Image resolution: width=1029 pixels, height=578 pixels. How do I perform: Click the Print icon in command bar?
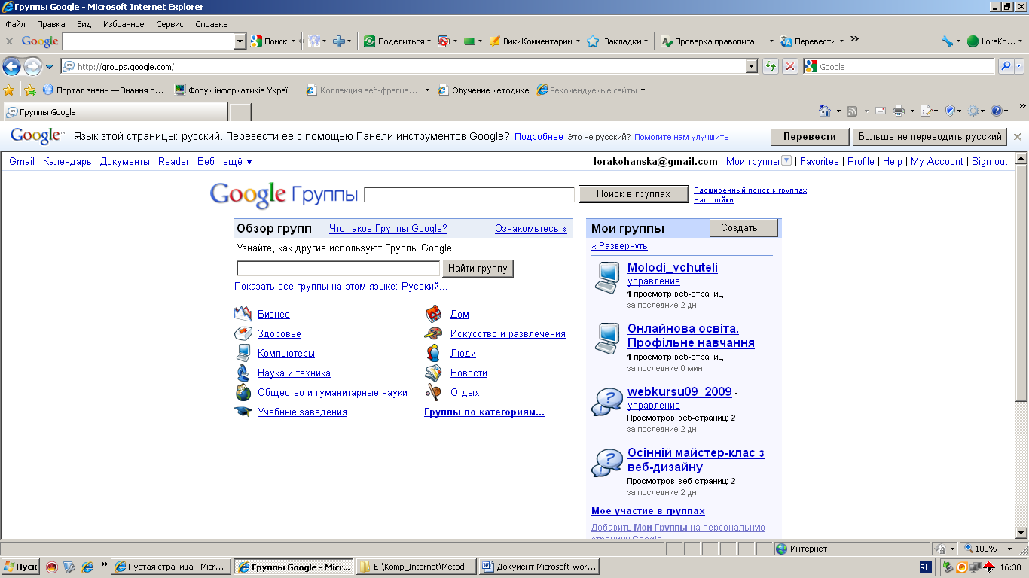(x=899, y=111)
